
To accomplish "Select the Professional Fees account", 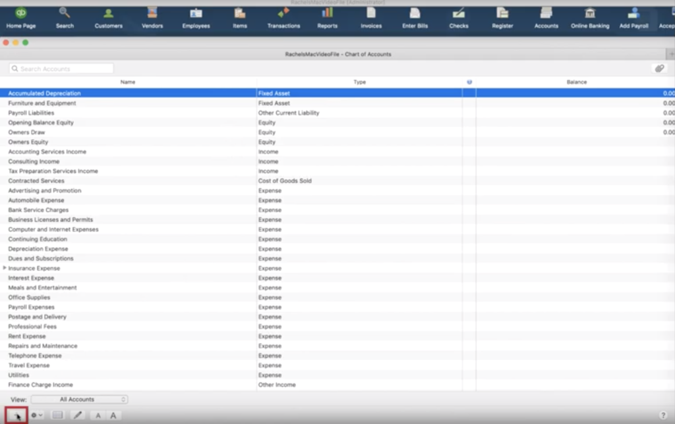I will pyautogui.click(x=337, y=327).
